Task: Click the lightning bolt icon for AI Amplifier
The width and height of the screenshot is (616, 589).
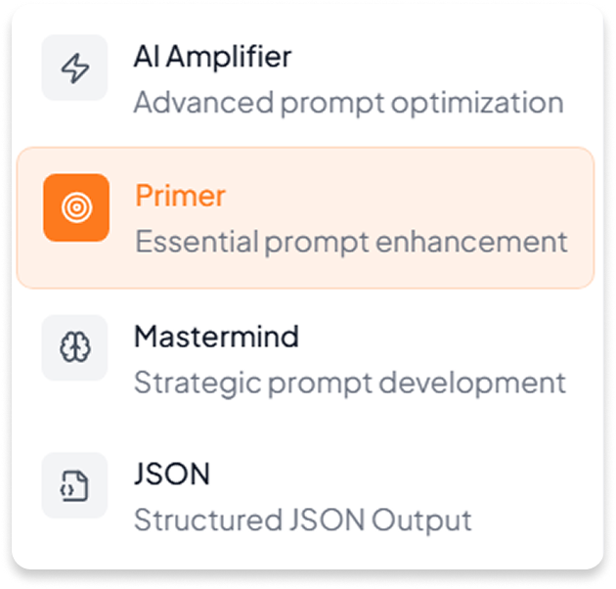Action: tap(75, 68)
